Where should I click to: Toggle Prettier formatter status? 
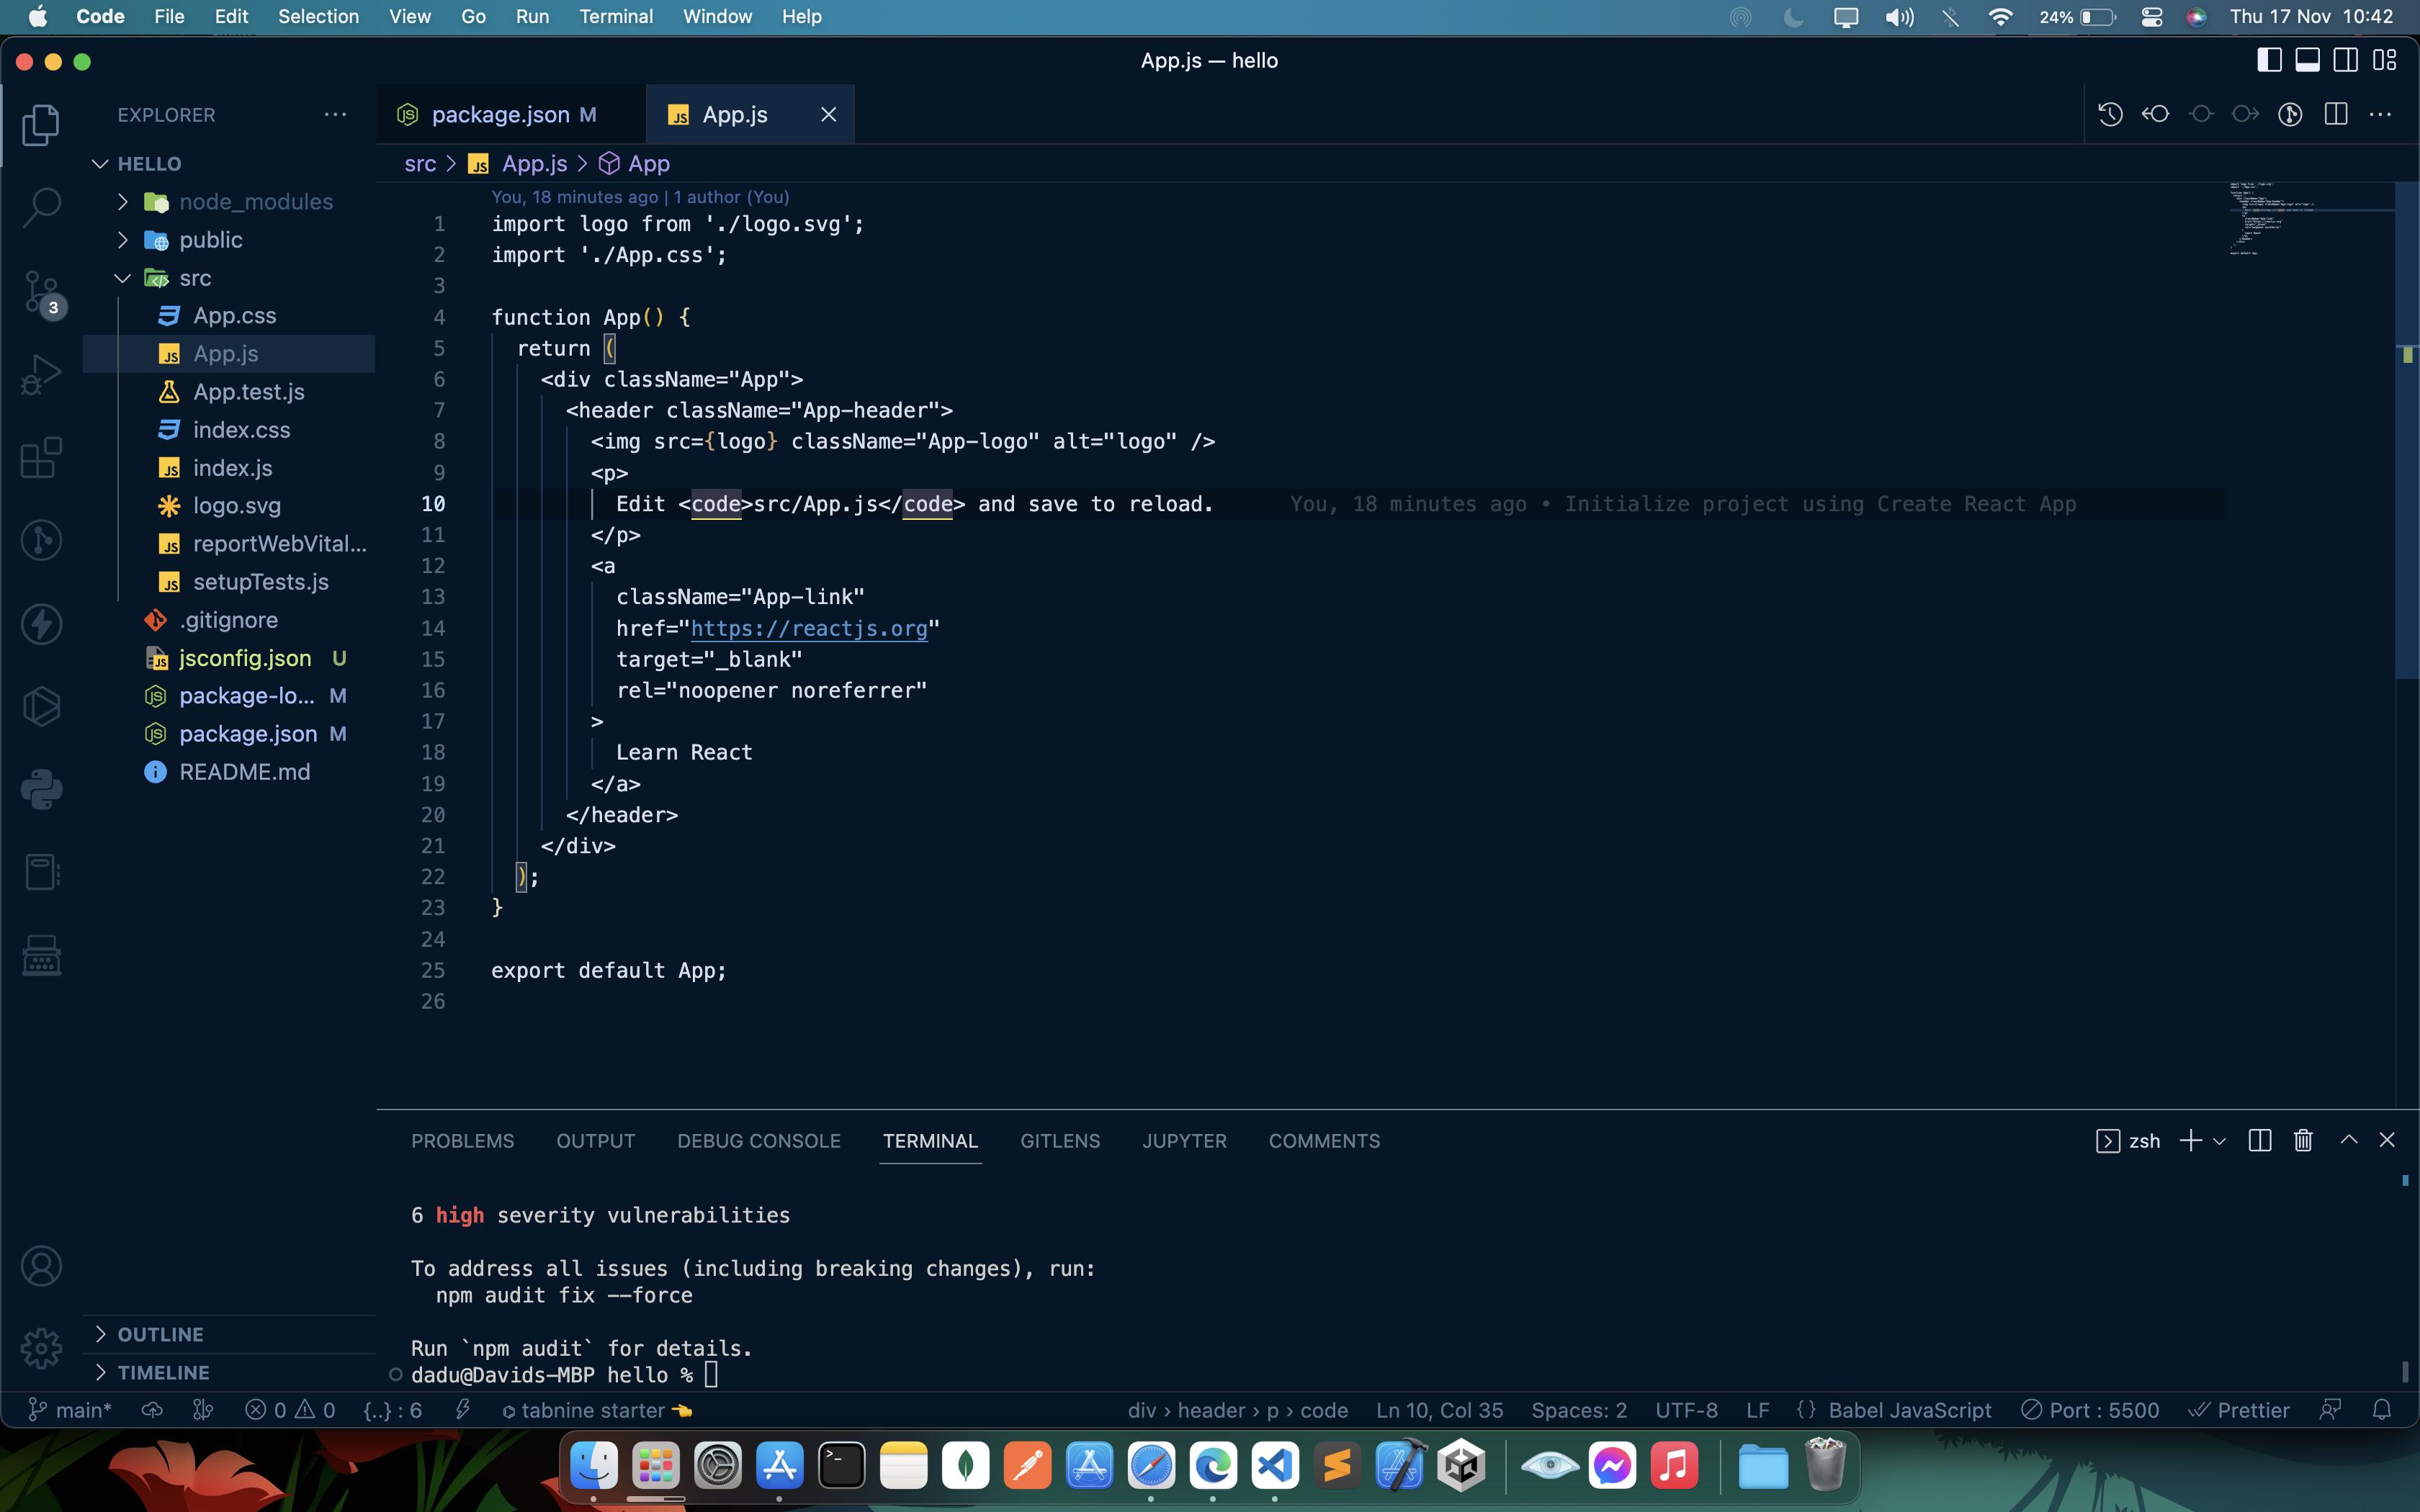tap(2238, 1410)
